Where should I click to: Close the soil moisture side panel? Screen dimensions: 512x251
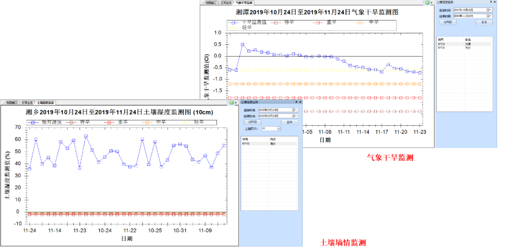coord(300,102)
